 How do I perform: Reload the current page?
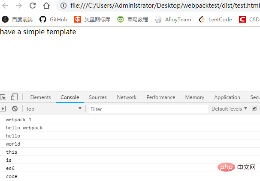pos(33,6)
